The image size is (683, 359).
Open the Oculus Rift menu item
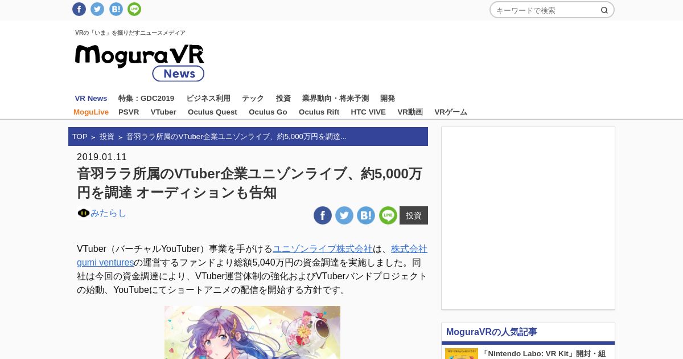click(x=319, y=112)
